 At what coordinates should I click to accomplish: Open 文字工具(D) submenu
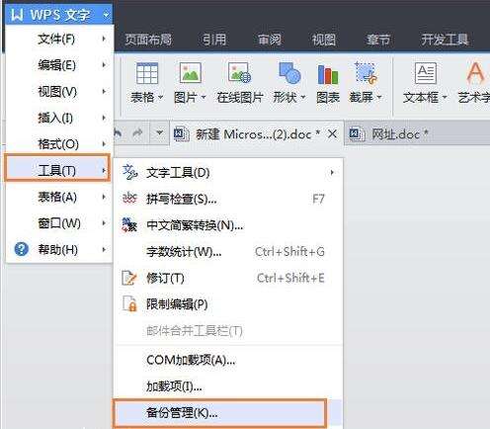click(x=228, y=173)
